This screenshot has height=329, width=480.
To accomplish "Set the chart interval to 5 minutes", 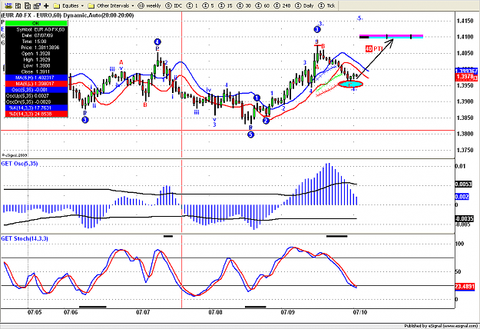I will pos(208,5).
